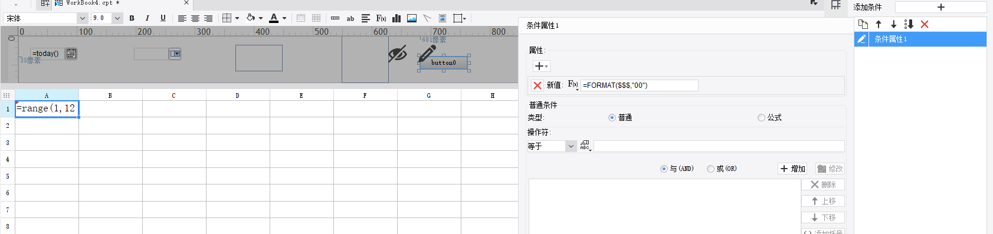Sort conditions using the sort-down icon
993x234 pixels.
[x=909, y=24]
